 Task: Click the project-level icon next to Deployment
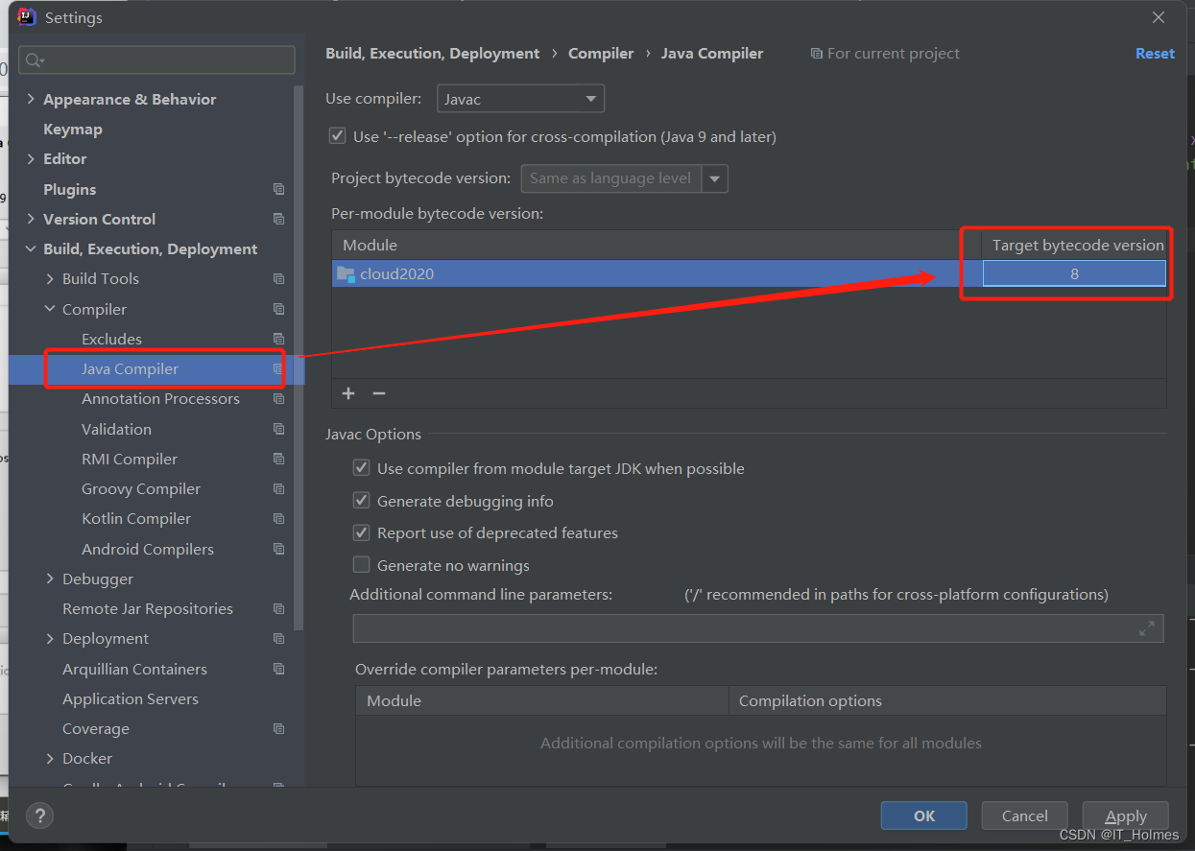pos(278,639)
